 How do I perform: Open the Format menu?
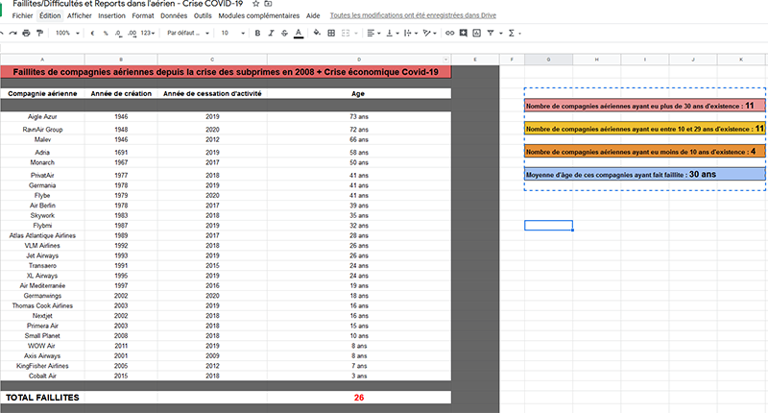143,15
